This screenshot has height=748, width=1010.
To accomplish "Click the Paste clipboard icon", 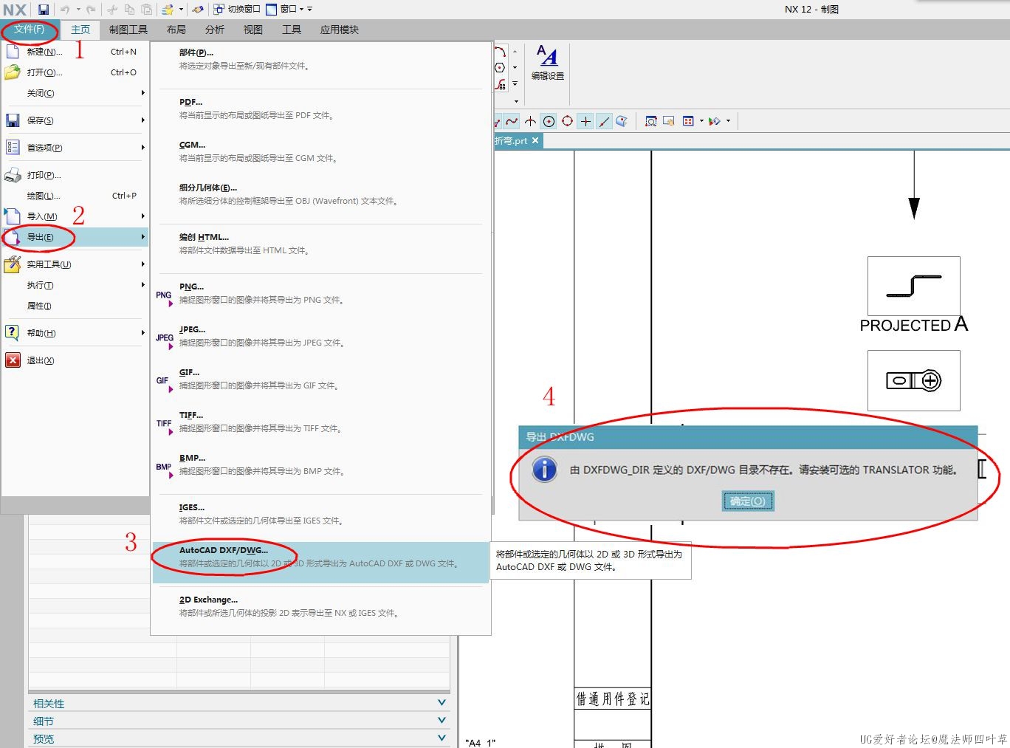I will (x=147, y=10).
